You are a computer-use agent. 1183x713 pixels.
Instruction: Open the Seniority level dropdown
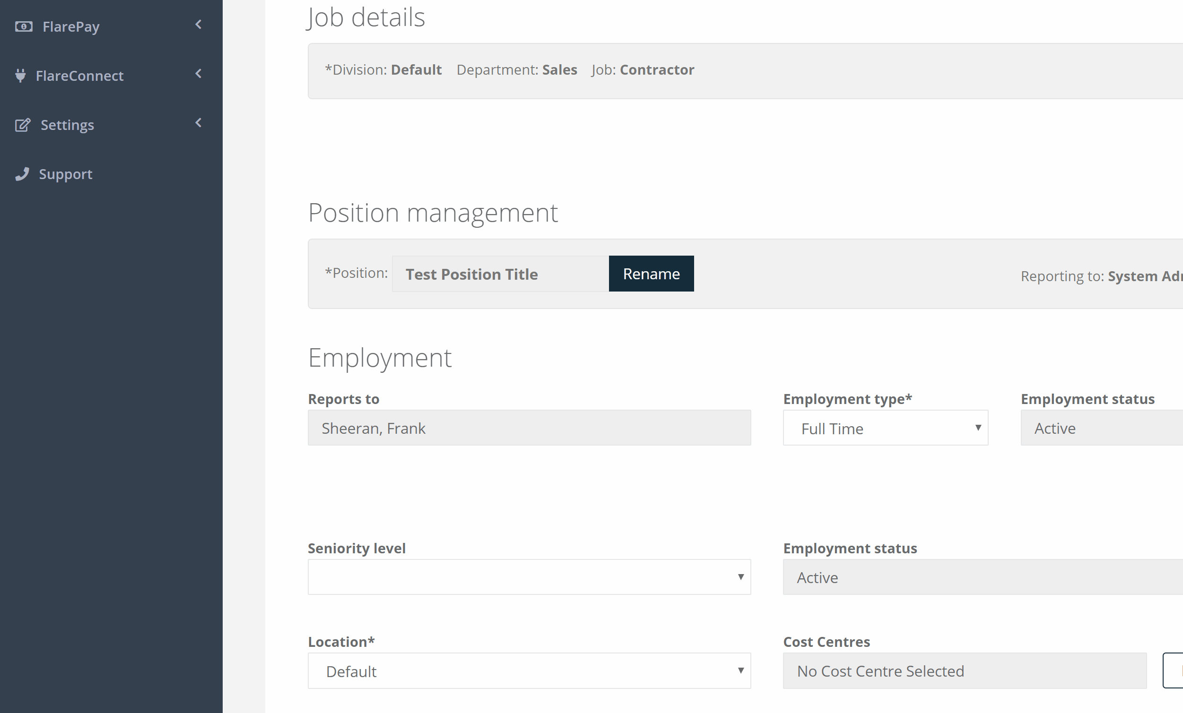[x=529, y=577]
